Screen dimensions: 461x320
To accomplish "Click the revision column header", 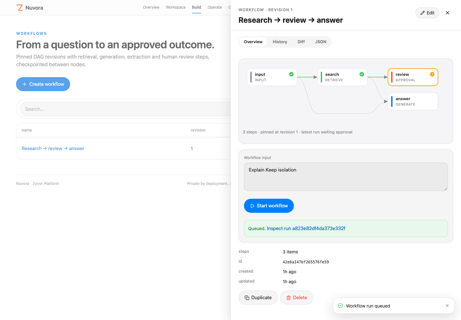I will click(198, 130).
